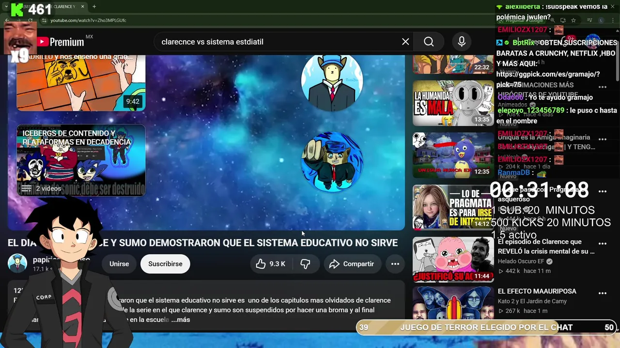Click the video player to toggle playback
This screenshot has width=620, height=348.
coord(206,143)
